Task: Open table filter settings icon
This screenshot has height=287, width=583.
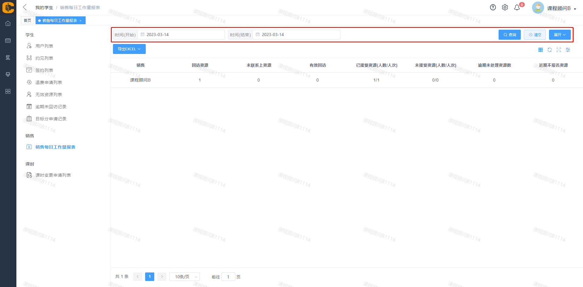Action: [568, 50]
